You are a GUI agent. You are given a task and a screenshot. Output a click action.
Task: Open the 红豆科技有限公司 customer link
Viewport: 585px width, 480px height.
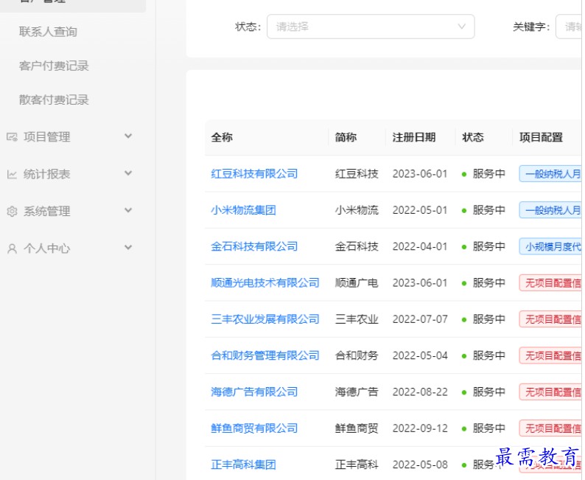pos(254,174)
